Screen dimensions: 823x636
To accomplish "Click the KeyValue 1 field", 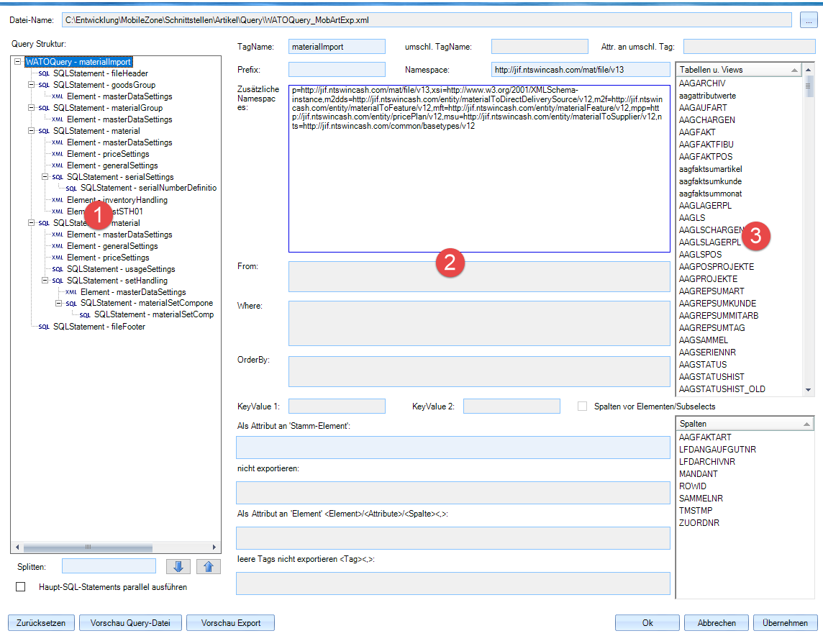I will pyautogui.click(x=337, y=406).
